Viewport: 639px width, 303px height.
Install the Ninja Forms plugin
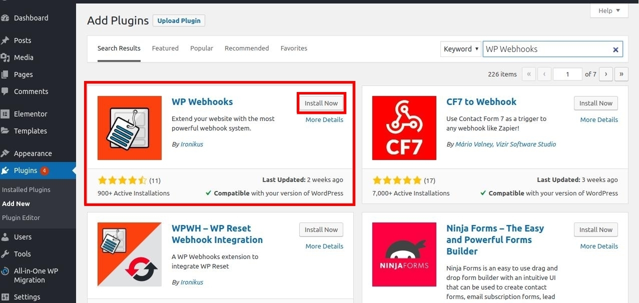596,229
